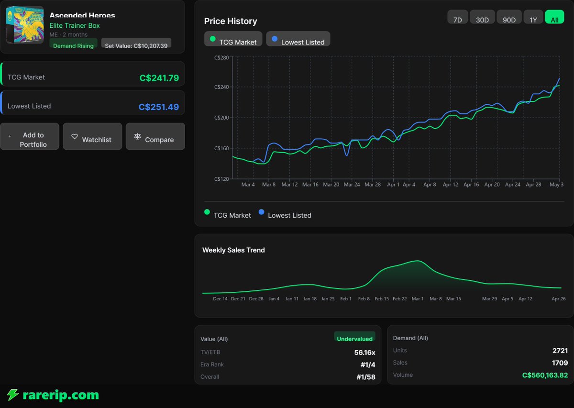Switch price history to 1Y
Screen dimensions: 574x408
coord(533,17)
